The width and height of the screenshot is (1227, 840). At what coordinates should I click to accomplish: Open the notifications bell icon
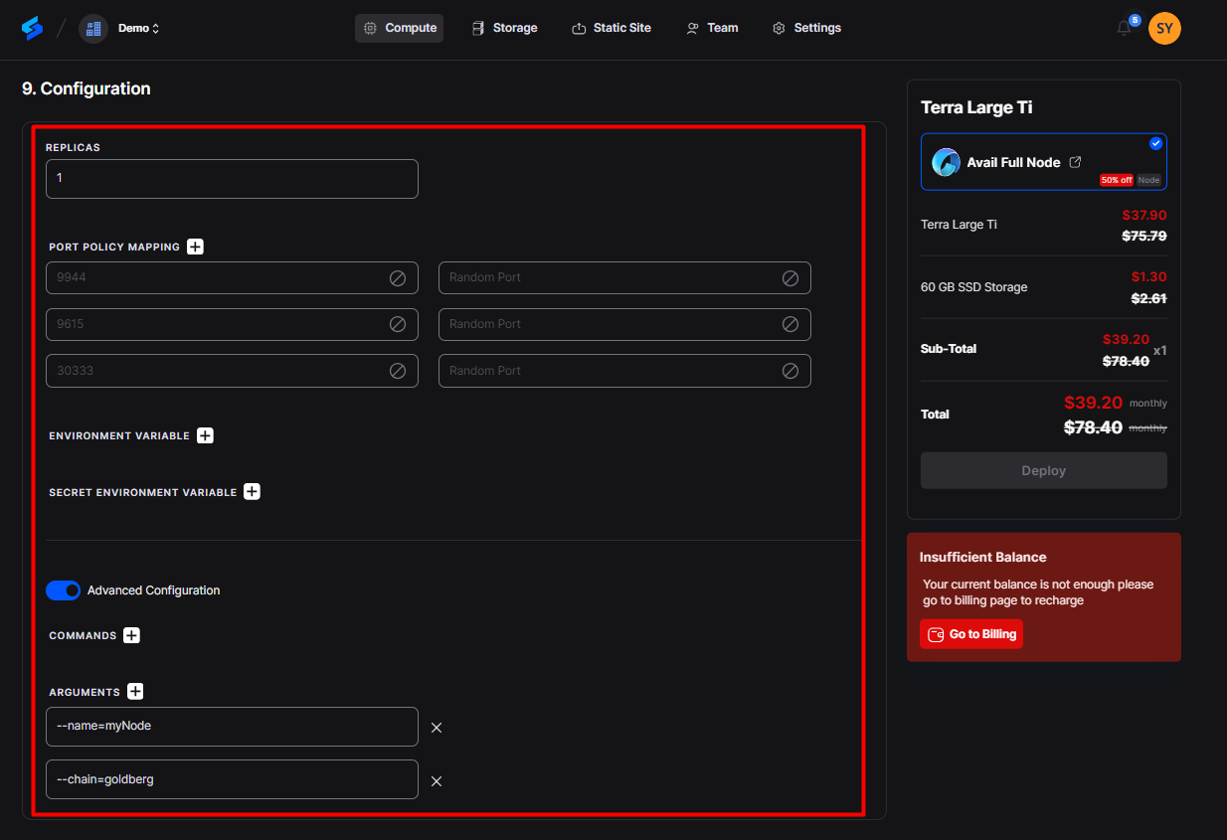[1124, 29]
